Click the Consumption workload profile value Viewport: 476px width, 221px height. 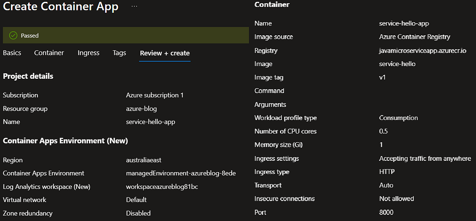pos(398,118)
